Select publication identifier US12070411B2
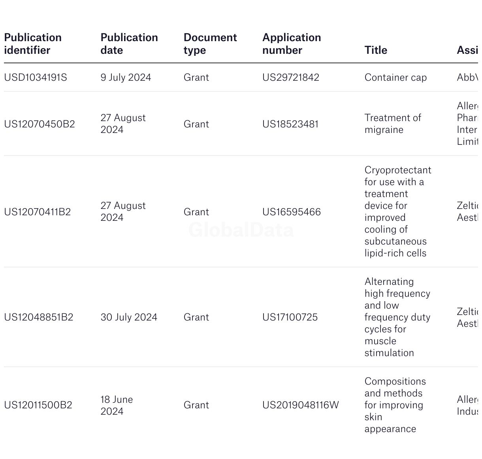482x459 pixels. [38, 212]
